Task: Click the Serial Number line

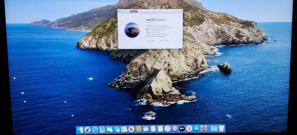Action: 155,37
